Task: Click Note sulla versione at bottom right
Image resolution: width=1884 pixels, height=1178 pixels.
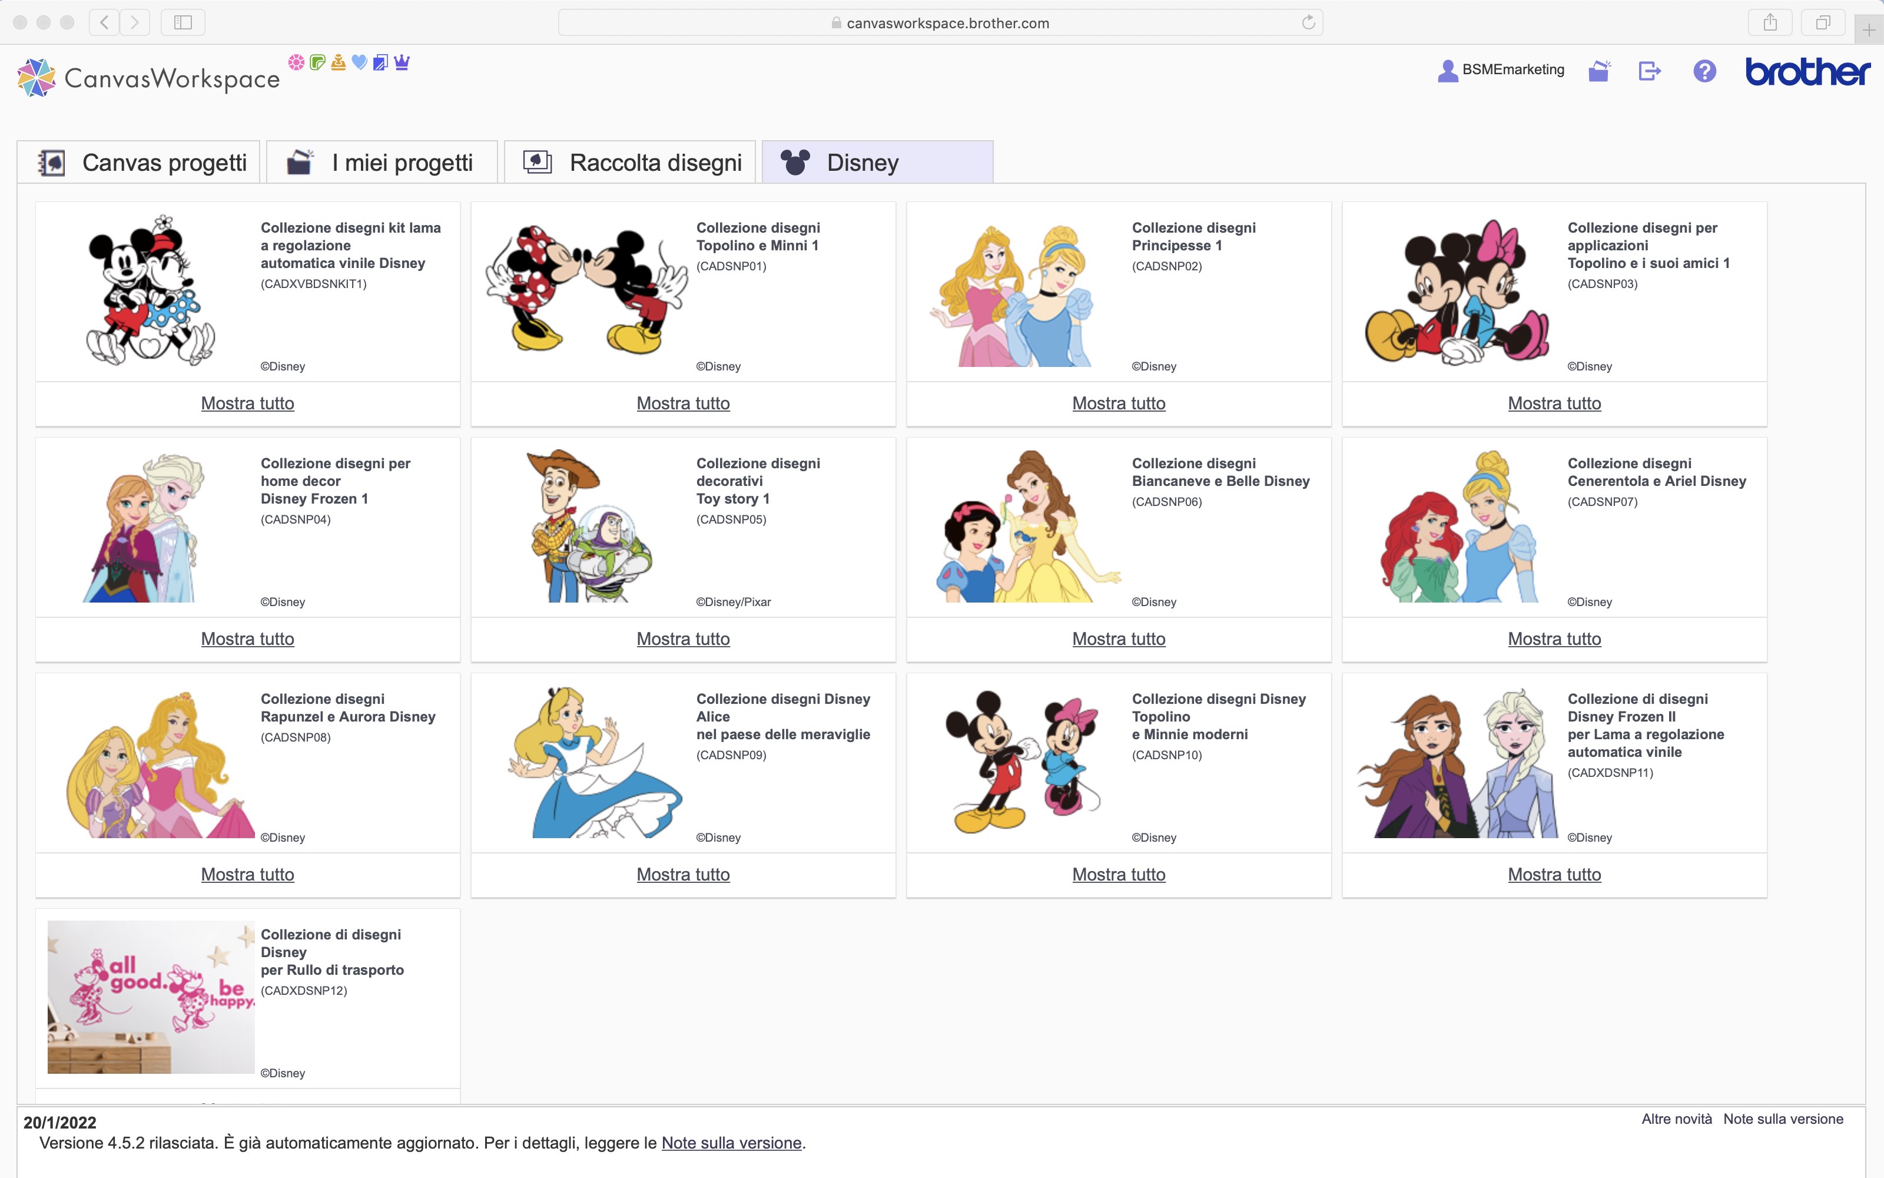Action: 1783,1119
